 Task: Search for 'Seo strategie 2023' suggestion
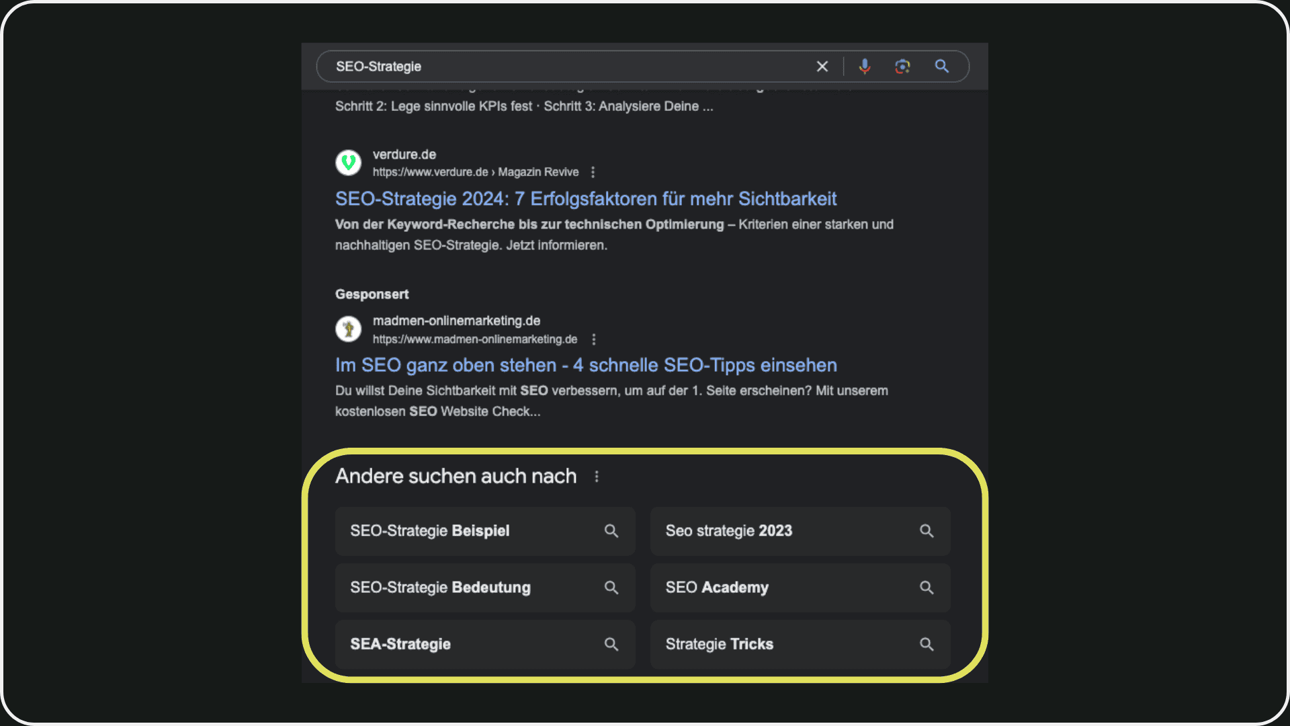[800, 531]
